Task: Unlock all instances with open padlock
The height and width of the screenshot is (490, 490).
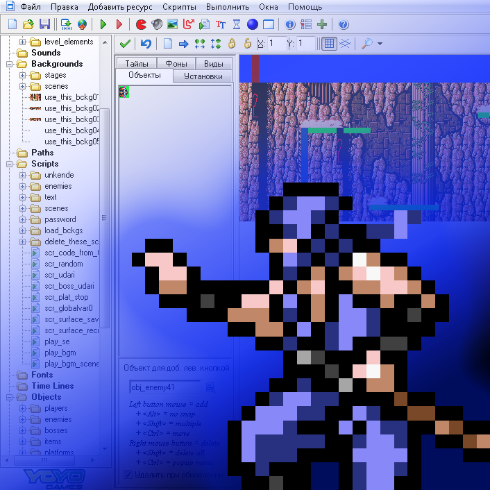Action: 248,44
